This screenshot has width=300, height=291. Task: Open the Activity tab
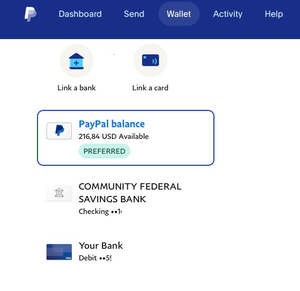point(228,14)
